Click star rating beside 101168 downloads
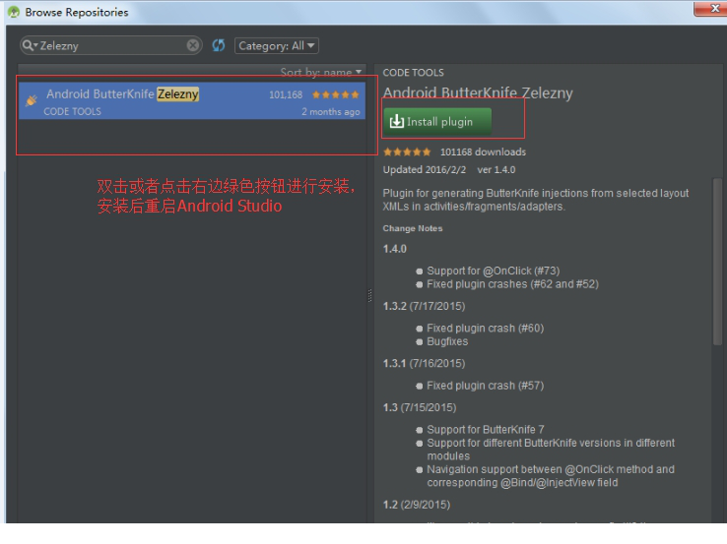The image size is (727, 544). [407, 151]
